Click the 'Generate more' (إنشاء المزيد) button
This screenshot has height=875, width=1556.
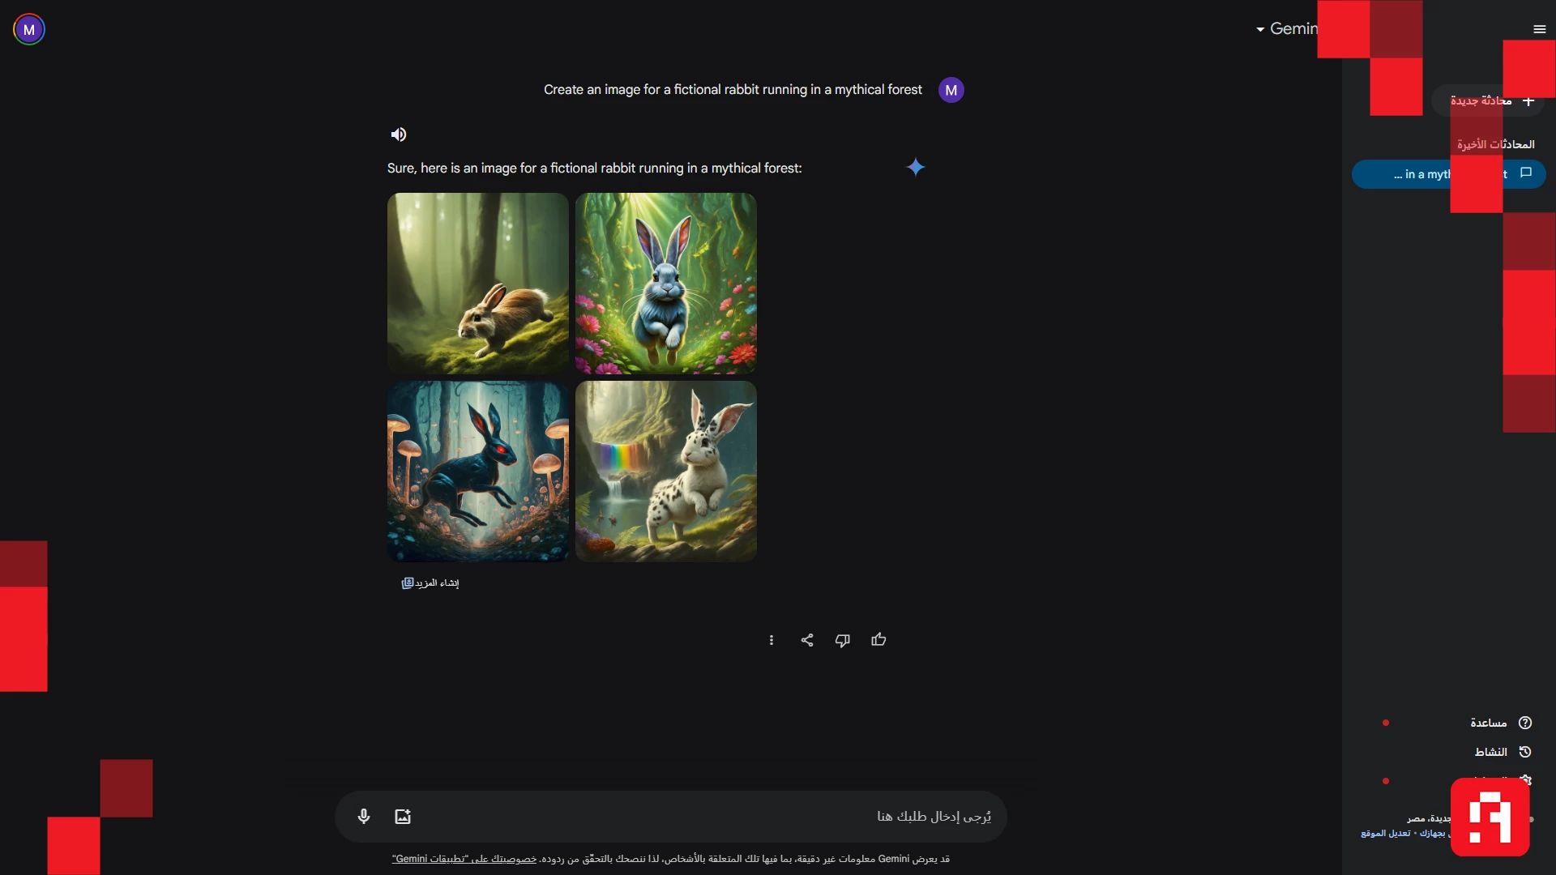click(x=431, y=583)
